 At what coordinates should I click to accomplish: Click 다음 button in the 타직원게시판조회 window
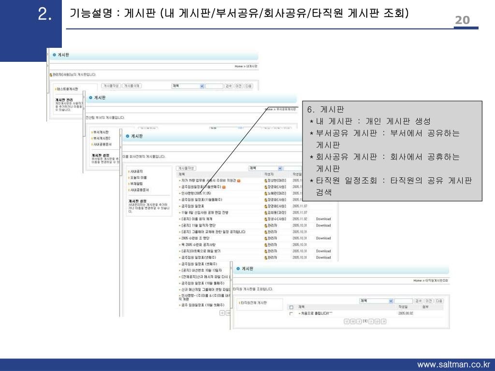pos(439,301)
